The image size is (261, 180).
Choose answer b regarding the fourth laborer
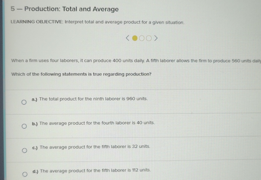pyautogui.click(x=24, y=126)
